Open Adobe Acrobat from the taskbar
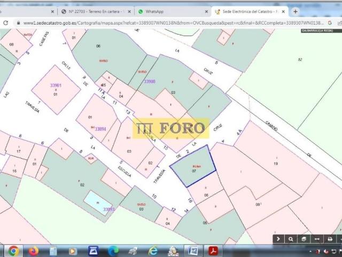The width and height of the screenshot is (342, 257). coord(213,251)
